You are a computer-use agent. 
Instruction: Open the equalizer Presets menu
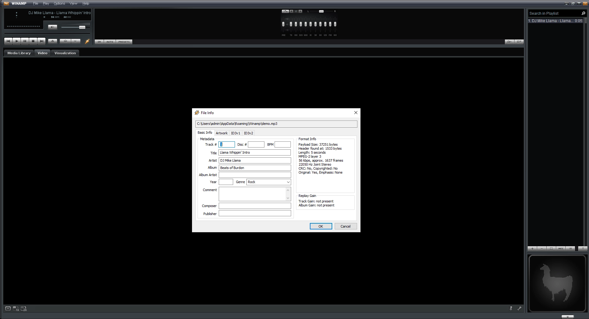(x=124, y=42)
